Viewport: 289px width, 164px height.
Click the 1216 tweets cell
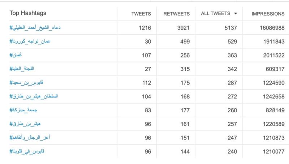pos(144,28)
